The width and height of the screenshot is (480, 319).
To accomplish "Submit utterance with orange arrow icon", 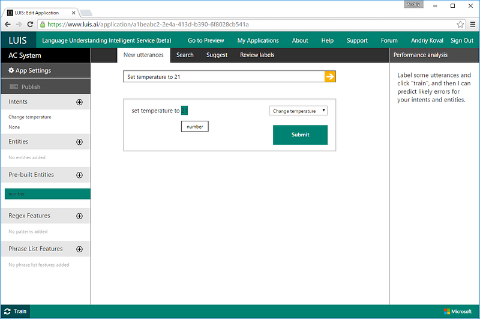I will tap(330, 76).
